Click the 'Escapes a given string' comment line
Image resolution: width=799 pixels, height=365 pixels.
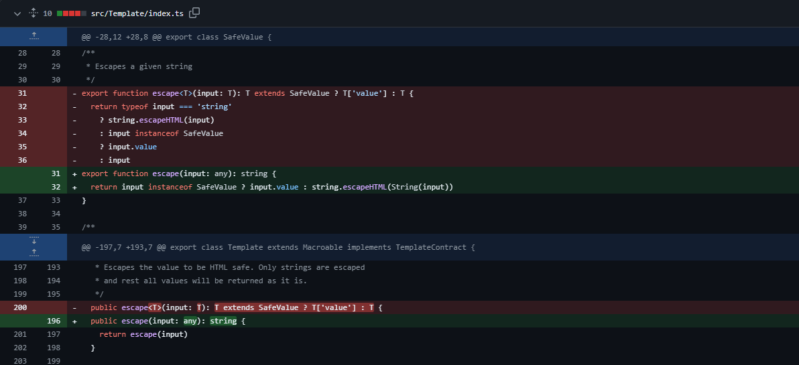click(139, 66)
